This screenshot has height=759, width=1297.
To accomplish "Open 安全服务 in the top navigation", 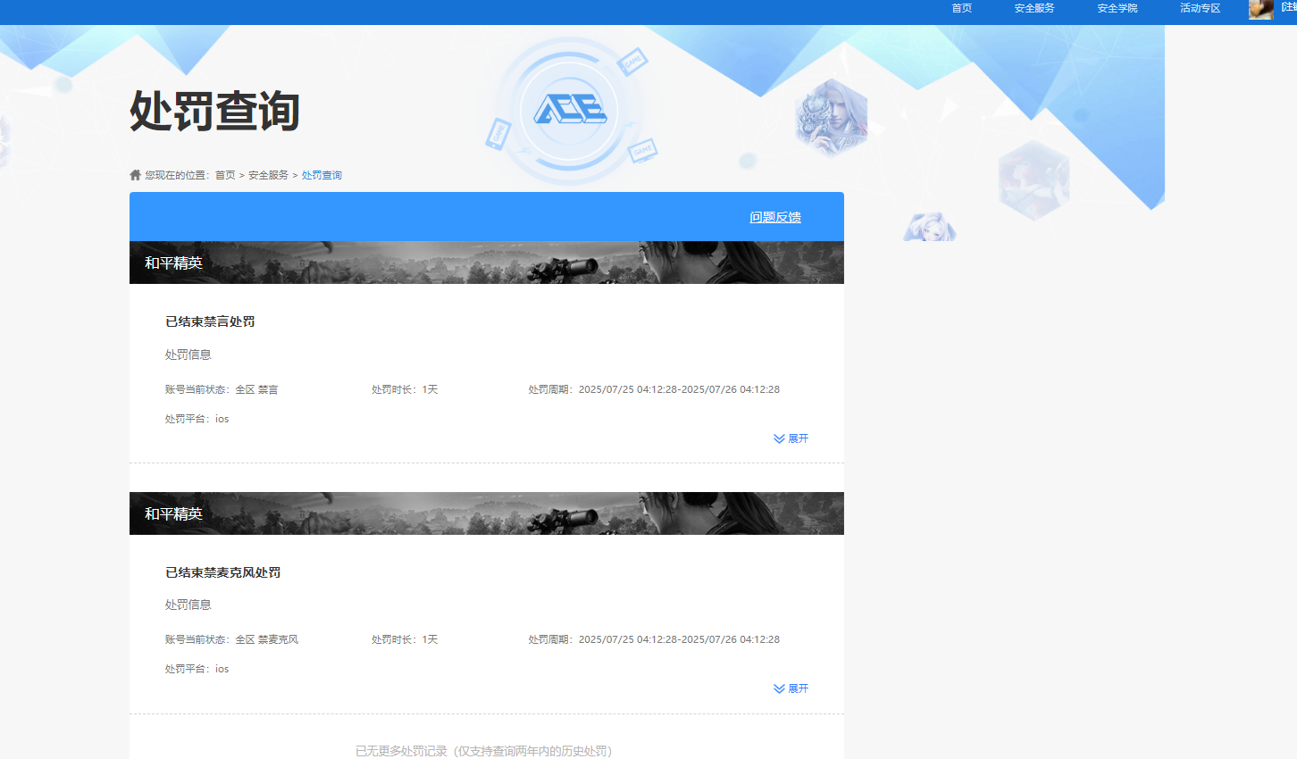I will 1034,8.
